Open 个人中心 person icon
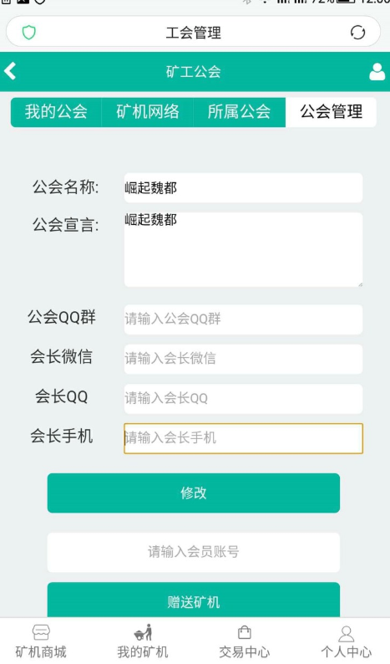The height and width of the screenshot is (664, 390). coord(346,634)
